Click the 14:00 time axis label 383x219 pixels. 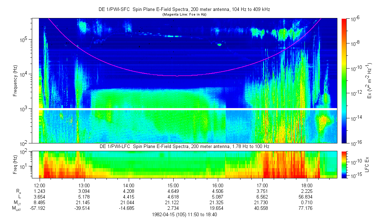[x=128, y=185]
